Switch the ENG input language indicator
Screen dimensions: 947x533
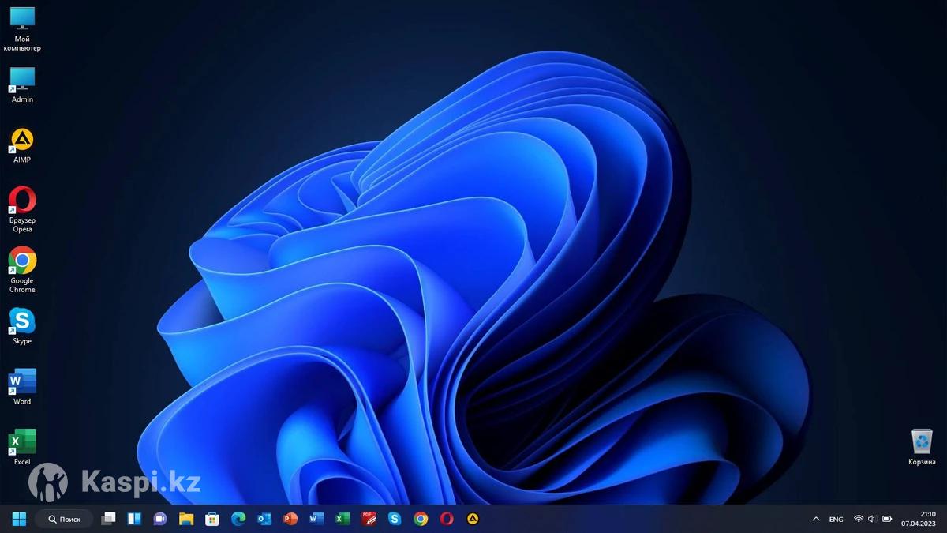click(x=836, y=519)
